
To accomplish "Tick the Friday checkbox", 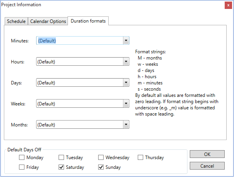I will point(22,167).
